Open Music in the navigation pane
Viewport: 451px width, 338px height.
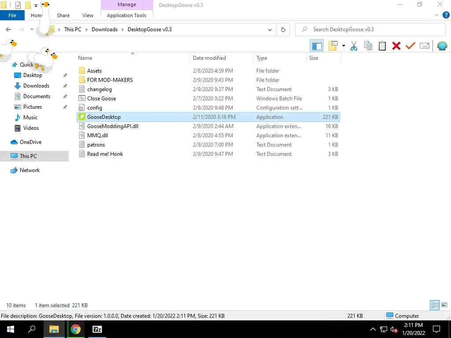(x=30, y=118)
